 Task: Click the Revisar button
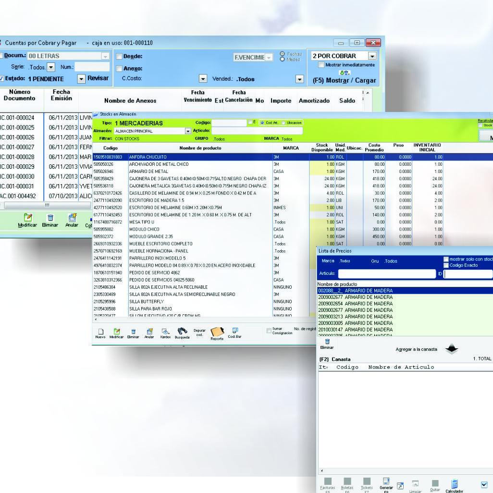click(x=98, y=78)
